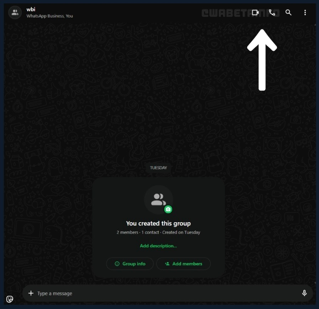Open the plus attachment menu

[31, 293]
